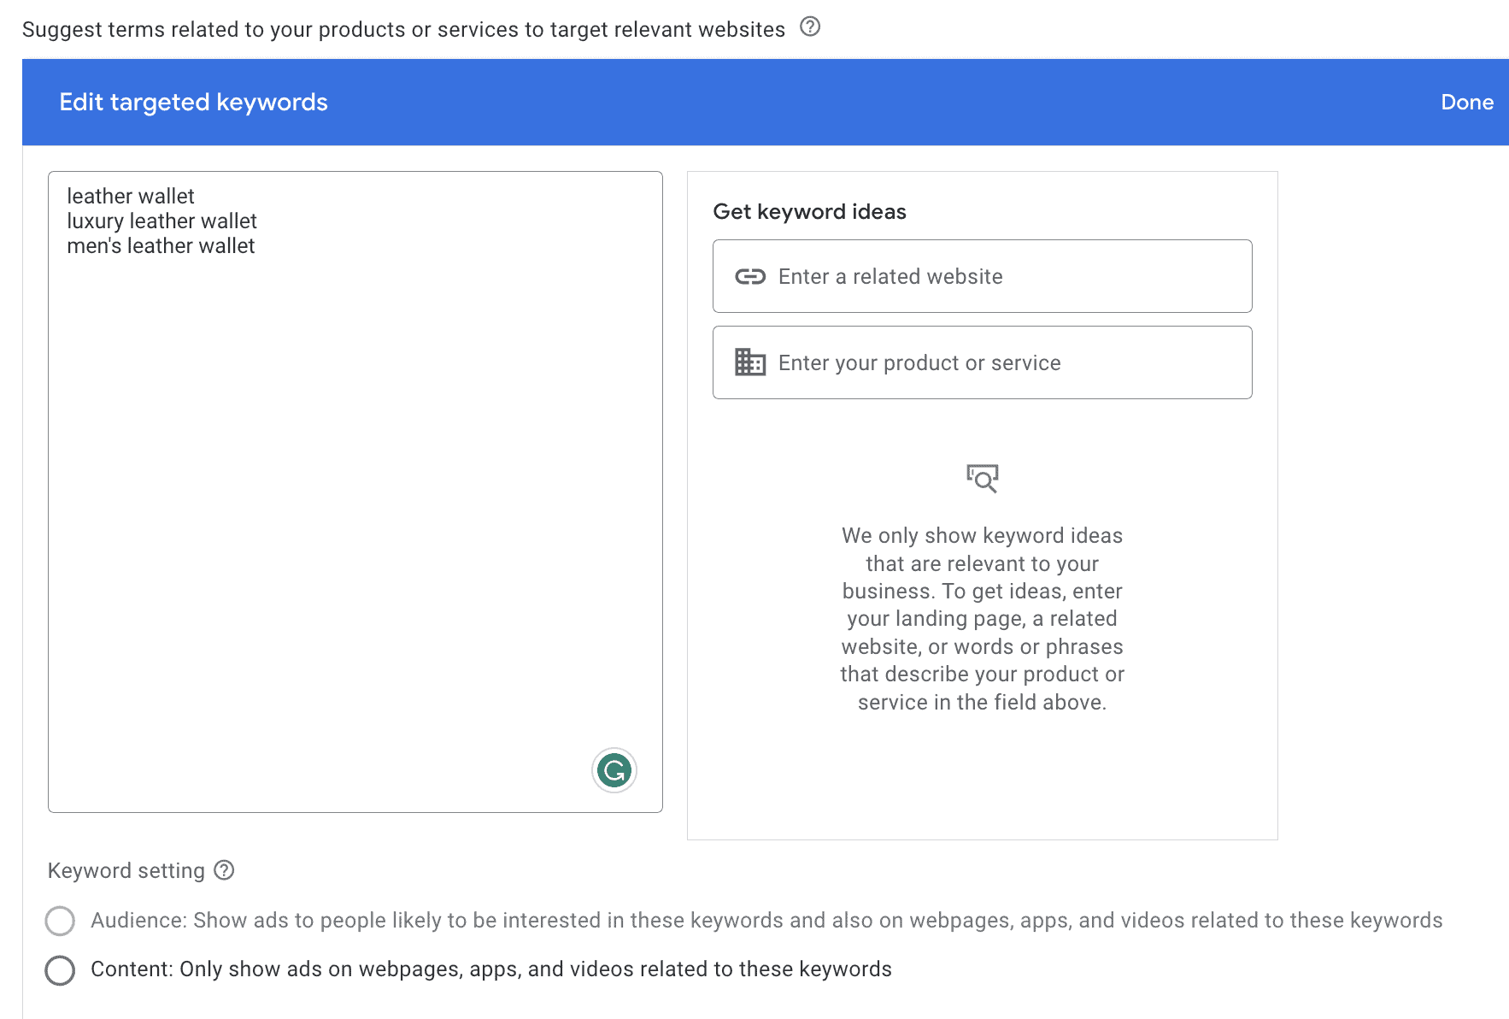Click the building icon in product field
This screenshot has width=1509, height=1019.
point(750,362)
